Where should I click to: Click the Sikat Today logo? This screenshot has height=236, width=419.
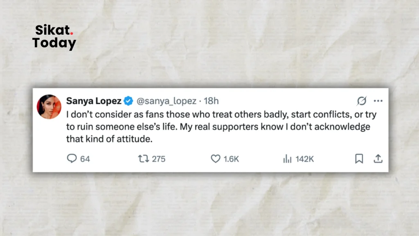pos(54,36)
